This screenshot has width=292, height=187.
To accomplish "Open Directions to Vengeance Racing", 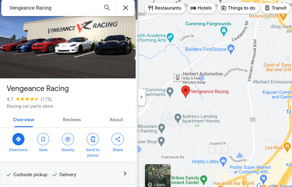I will tap(18, 139).
